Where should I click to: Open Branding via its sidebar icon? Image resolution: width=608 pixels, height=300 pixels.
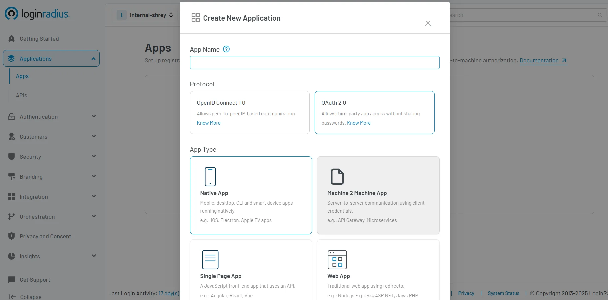pos(11,177)
